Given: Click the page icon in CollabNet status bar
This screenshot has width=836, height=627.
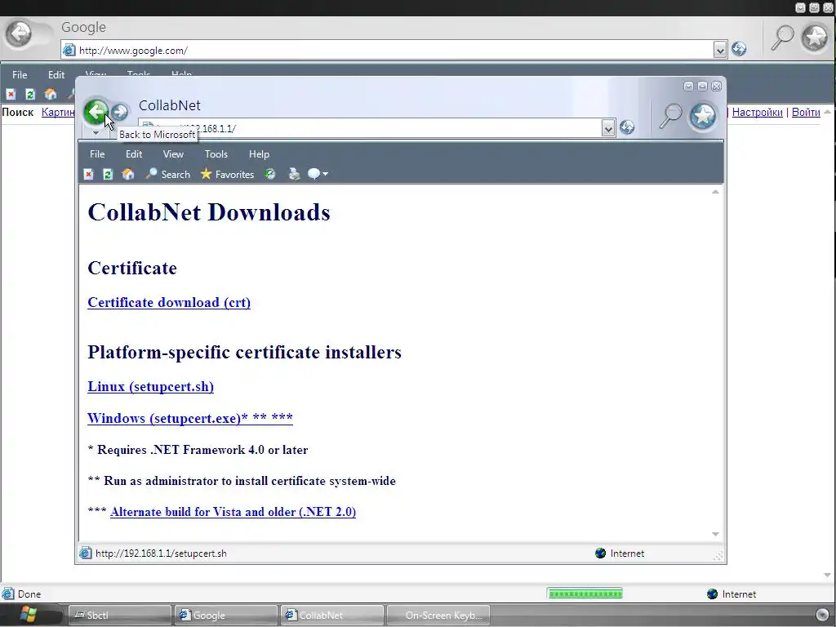Looking at the screenshot, I should pos(85,554).
